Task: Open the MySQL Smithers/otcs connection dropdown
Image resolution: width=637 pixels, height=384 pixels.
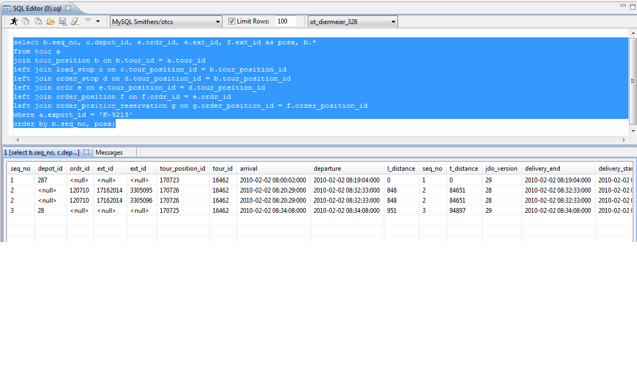Action: click(166, 21)
